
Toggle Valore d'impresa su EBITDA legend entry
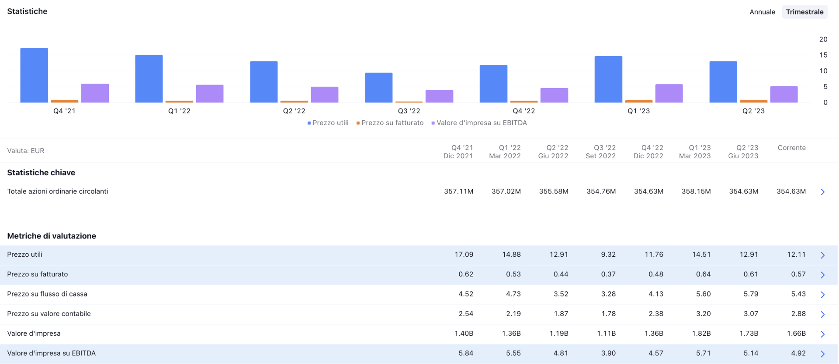482,123
